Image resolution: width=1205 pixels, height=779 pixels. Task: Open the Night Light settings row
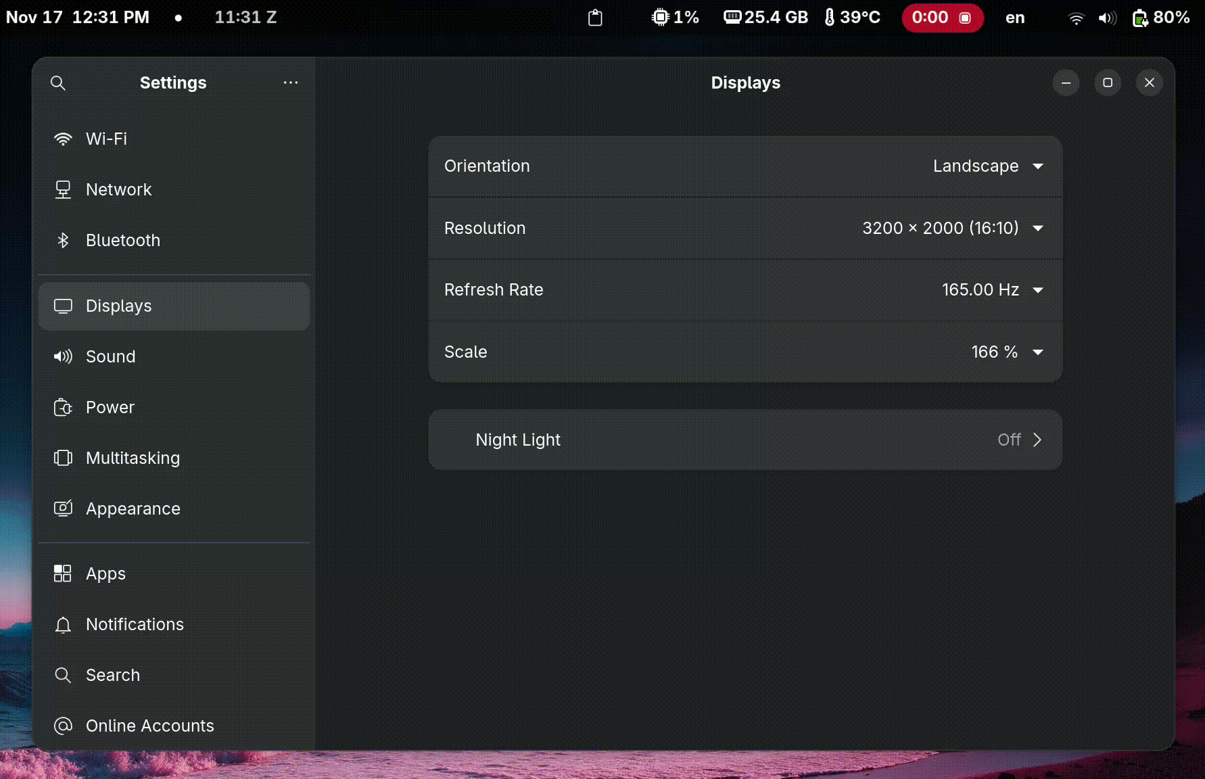[x=746, y=440]
